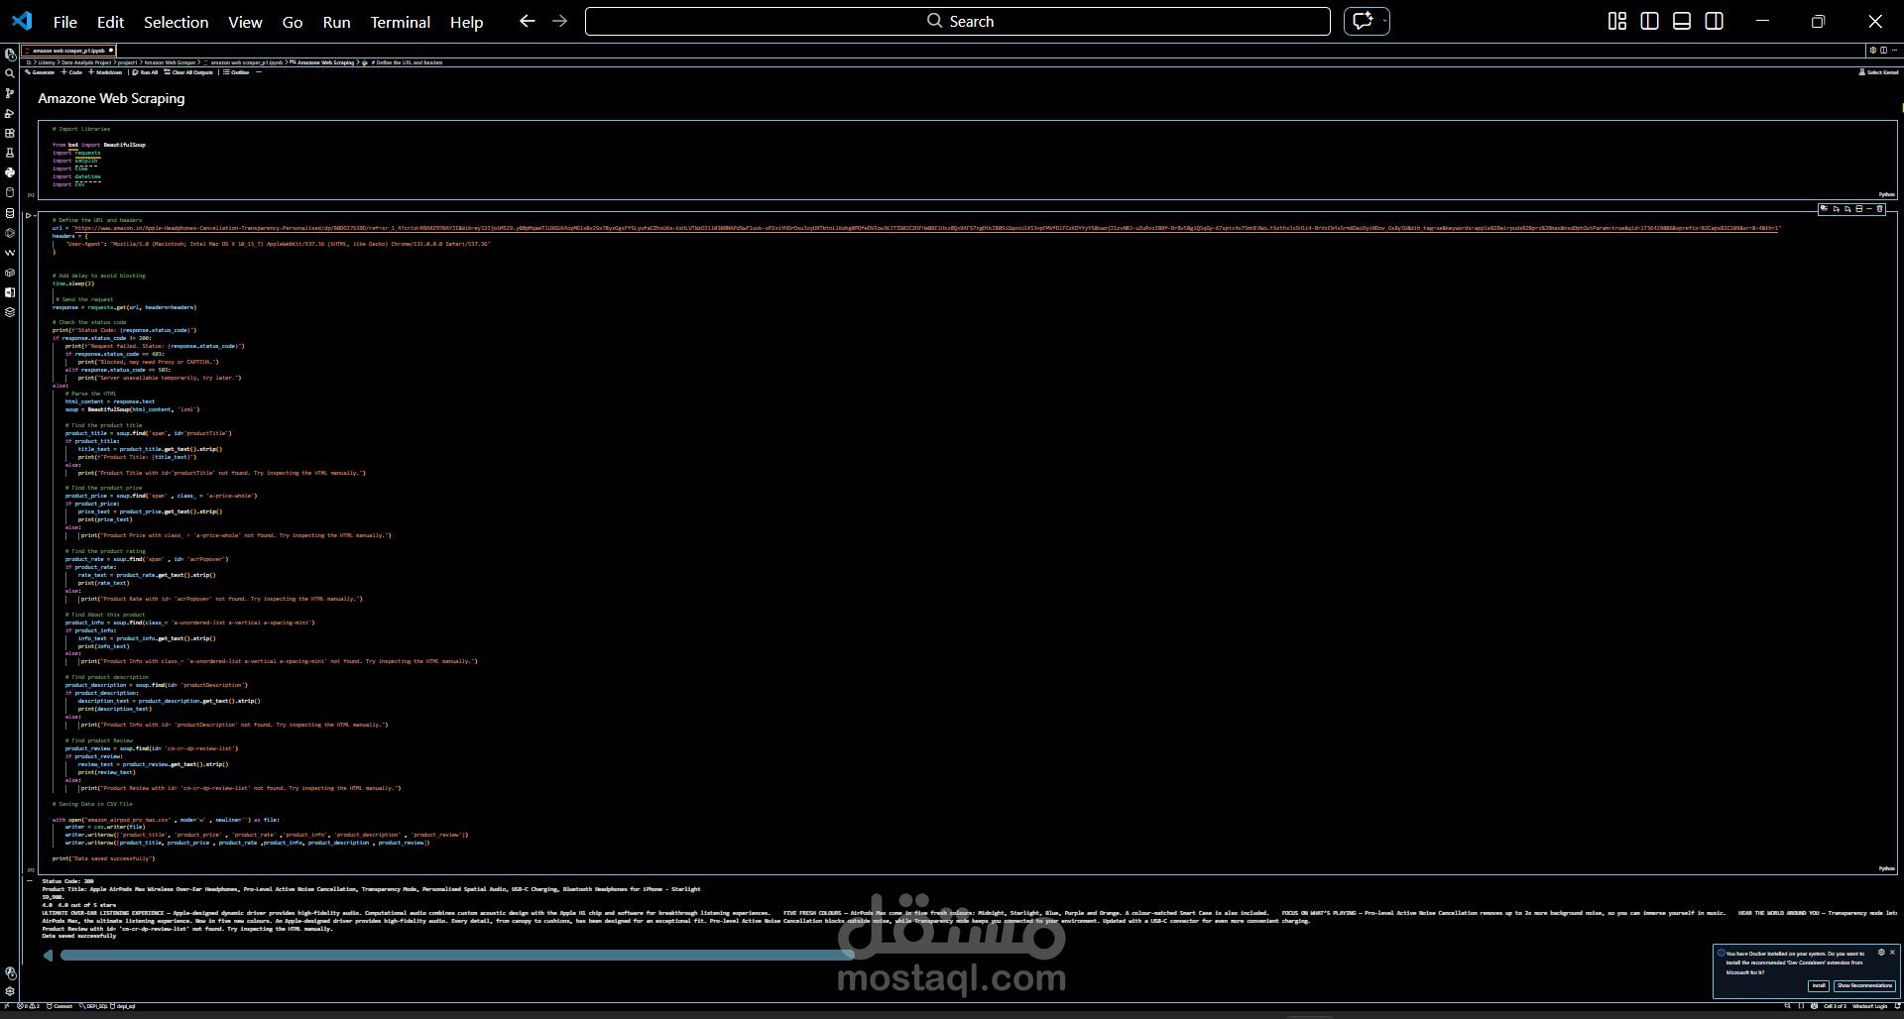Open the Testing flask view
Image resolution: width=1904 pixels, height=1019 pixels.
[10, 153]
